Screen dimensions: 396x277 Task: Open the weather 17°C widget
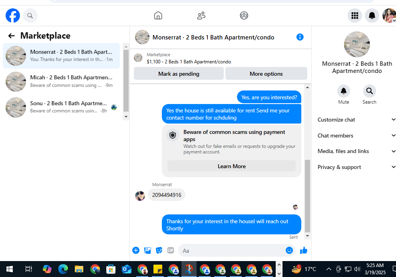pyautogui.click(x=304, y=269)
